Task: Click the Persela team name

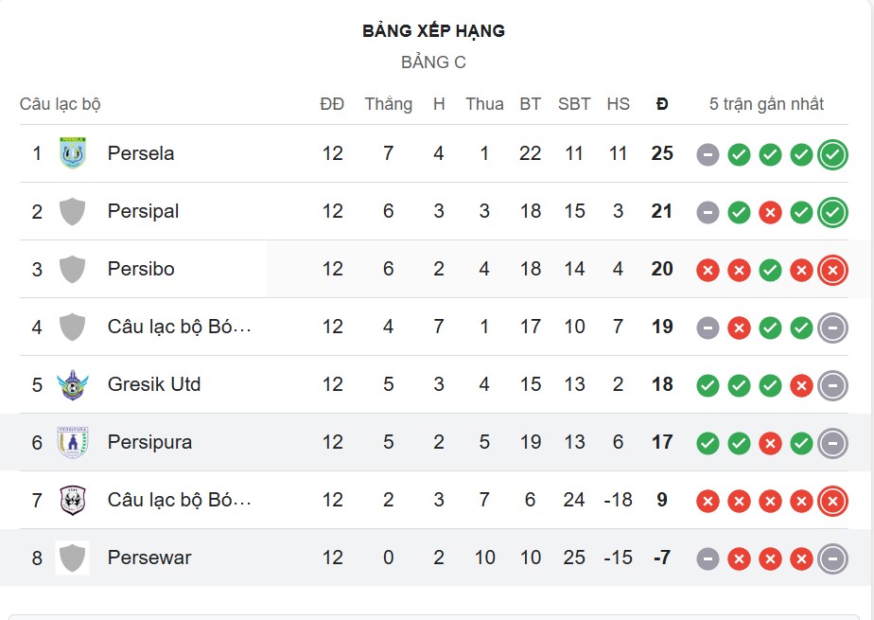Action: [142, 152]
